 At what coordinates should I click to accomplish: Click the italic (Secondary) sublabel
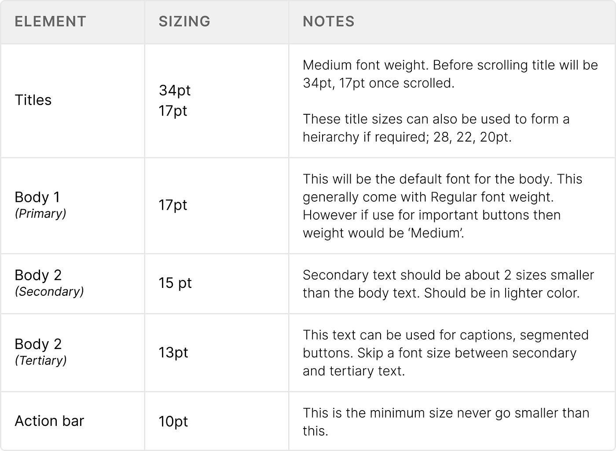coord(49,291)
